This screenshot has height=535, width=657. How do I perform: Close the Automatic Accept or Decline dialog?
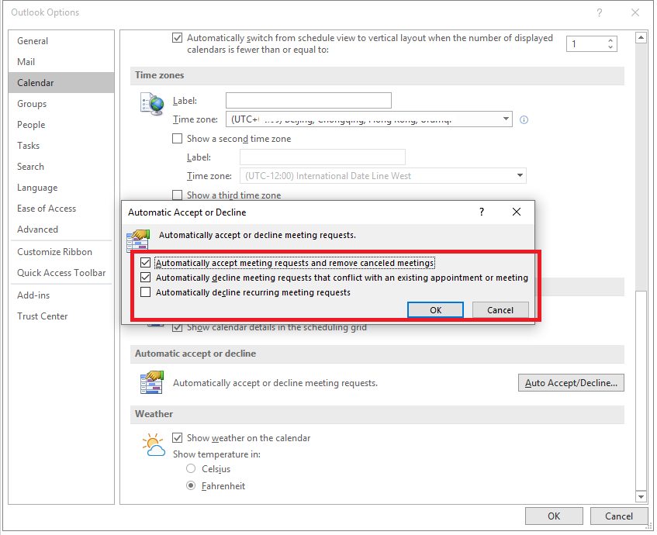(517, 212)
